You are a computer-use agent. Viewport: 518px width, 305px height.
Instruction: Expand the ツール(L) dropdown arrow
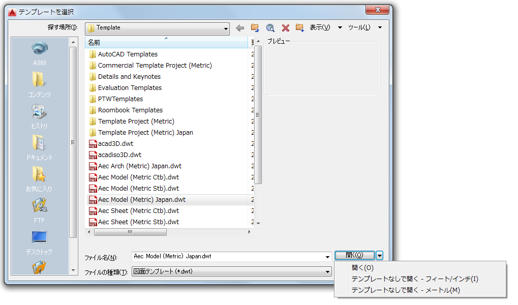(380, 28)
